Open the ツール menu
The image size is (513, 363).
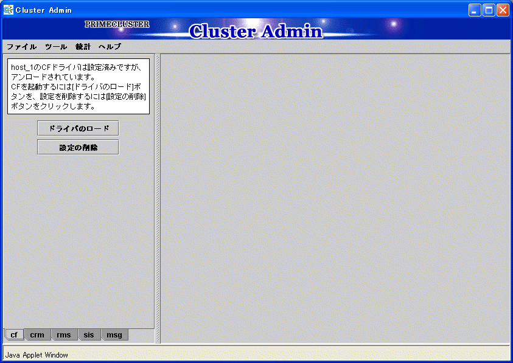coord(56,47)
